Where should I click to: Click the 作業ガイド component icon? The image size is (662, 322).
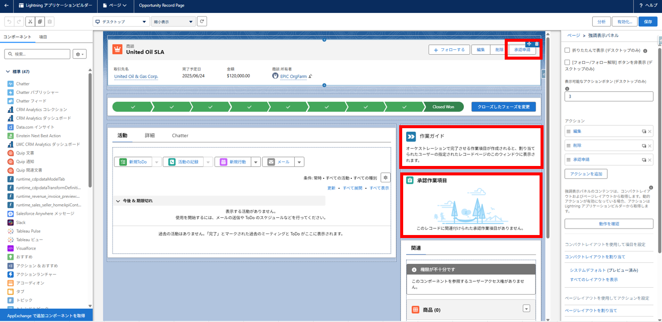pyautogui.click(x=411, y=136)
